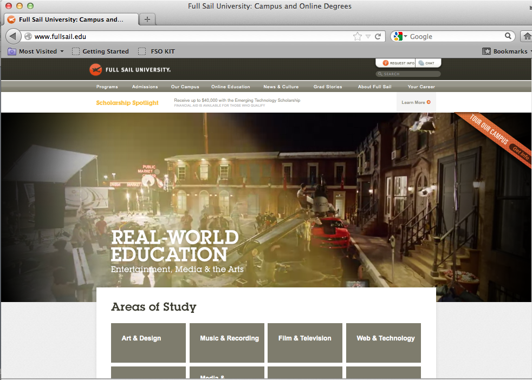The width and height of the screenshot is (532, 380).
Task: Click the Learn More arrow icon
Action: click(429, 102)
